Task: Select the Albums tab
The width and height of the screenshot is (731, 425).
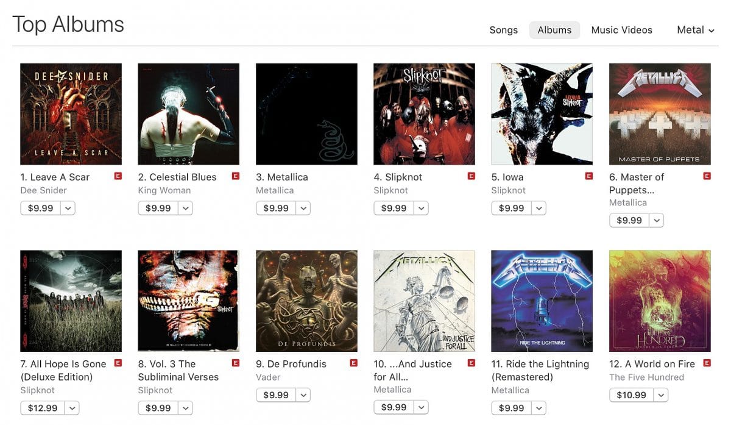Action: [554, 30]
